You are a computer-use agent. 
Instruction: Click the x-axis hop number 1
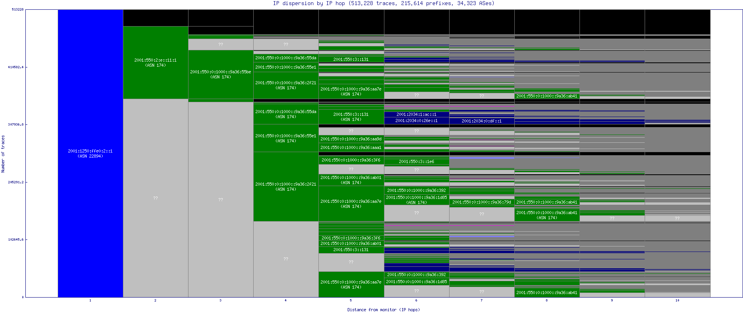(90, 300)
